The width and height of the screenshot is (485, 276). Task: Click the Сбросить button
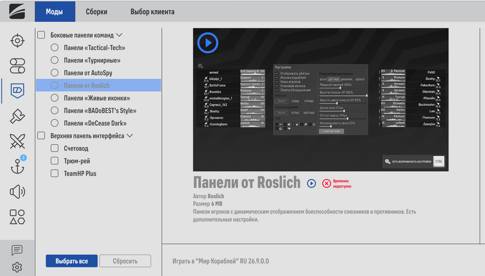point(125,261)
